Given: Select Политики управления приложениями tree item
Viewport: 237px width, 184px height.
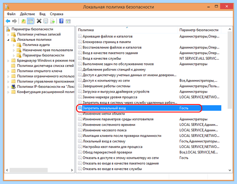Looking at the screenshot, I should 45,82.
